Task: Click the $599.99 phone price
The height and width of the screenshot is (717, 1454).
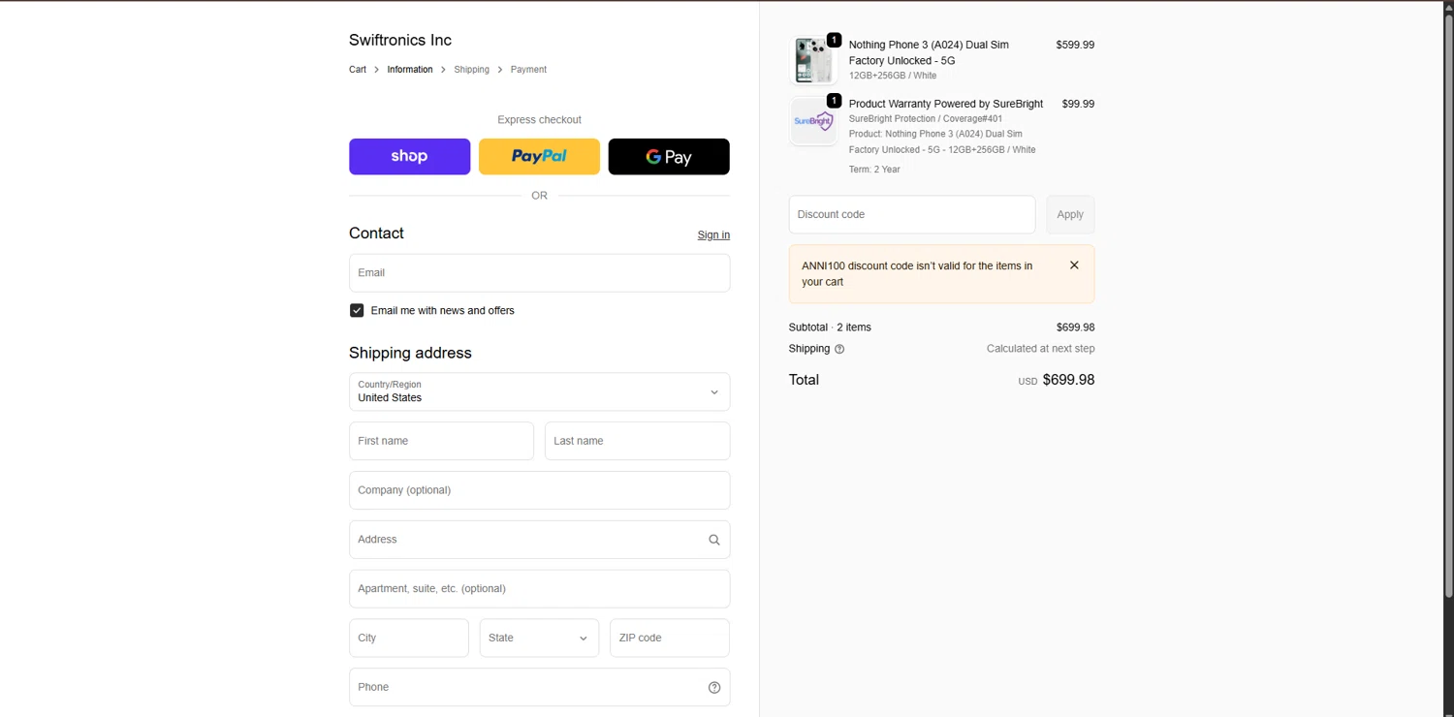Action: [x=1075, y=45]
